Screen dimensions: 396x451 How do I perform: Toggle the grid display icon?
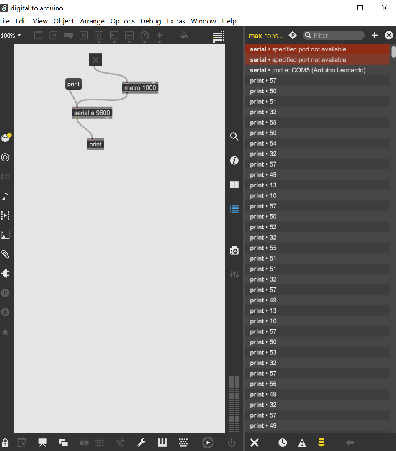(100, 443)
